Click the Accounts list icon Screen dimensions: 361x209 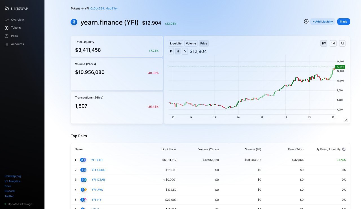point(6,44)
